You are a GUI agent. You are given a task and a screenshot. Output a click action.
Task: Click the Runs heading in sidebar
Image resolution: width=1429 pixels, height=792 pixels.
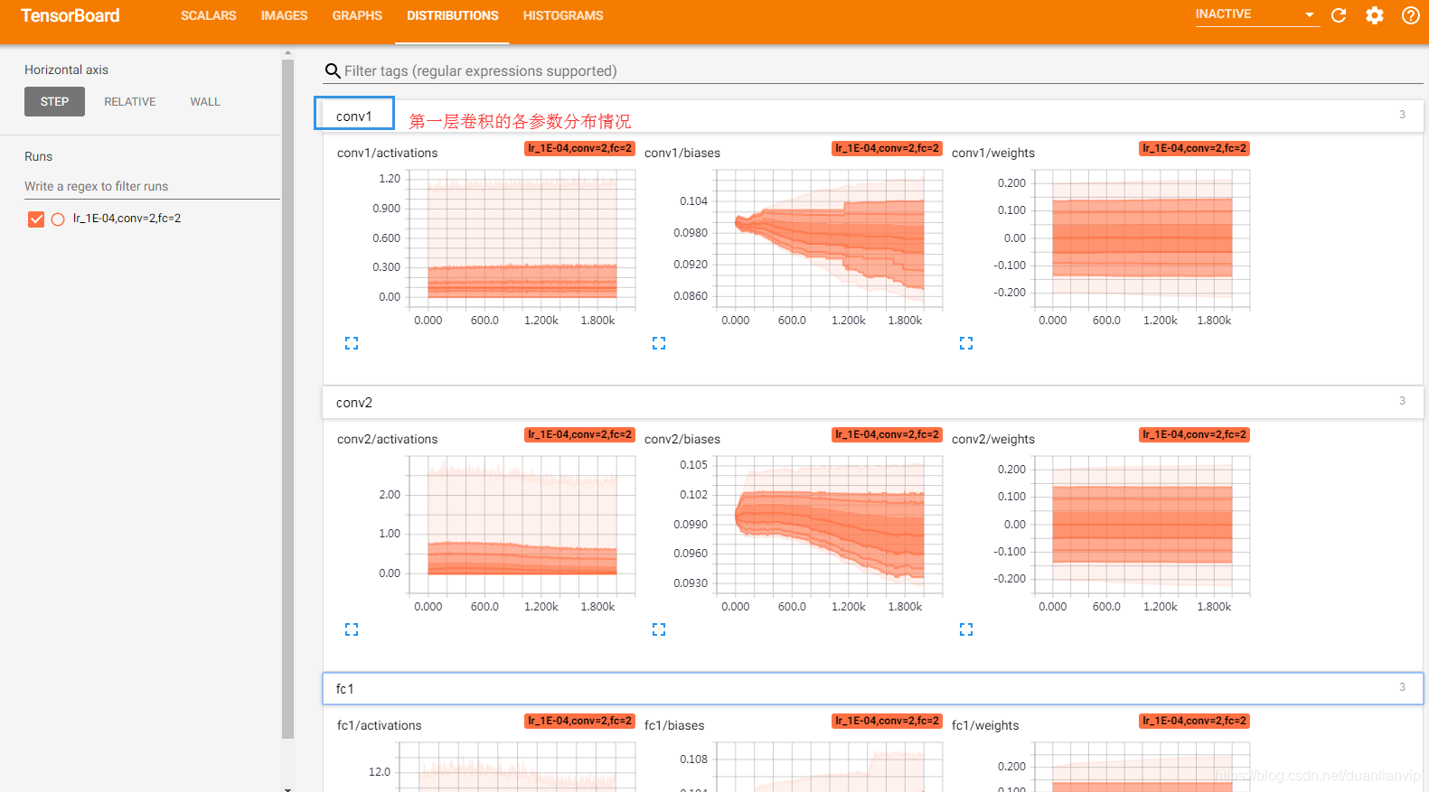tap(38, 156)
